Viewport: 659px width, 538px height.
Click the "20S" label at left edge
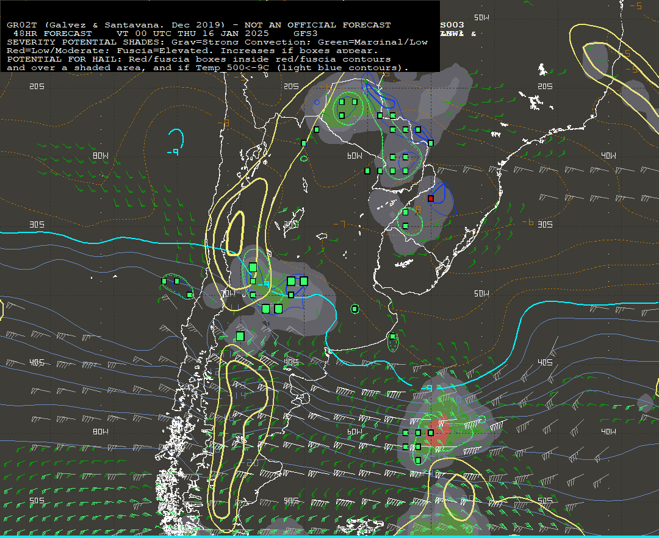(x=37, y=86)
